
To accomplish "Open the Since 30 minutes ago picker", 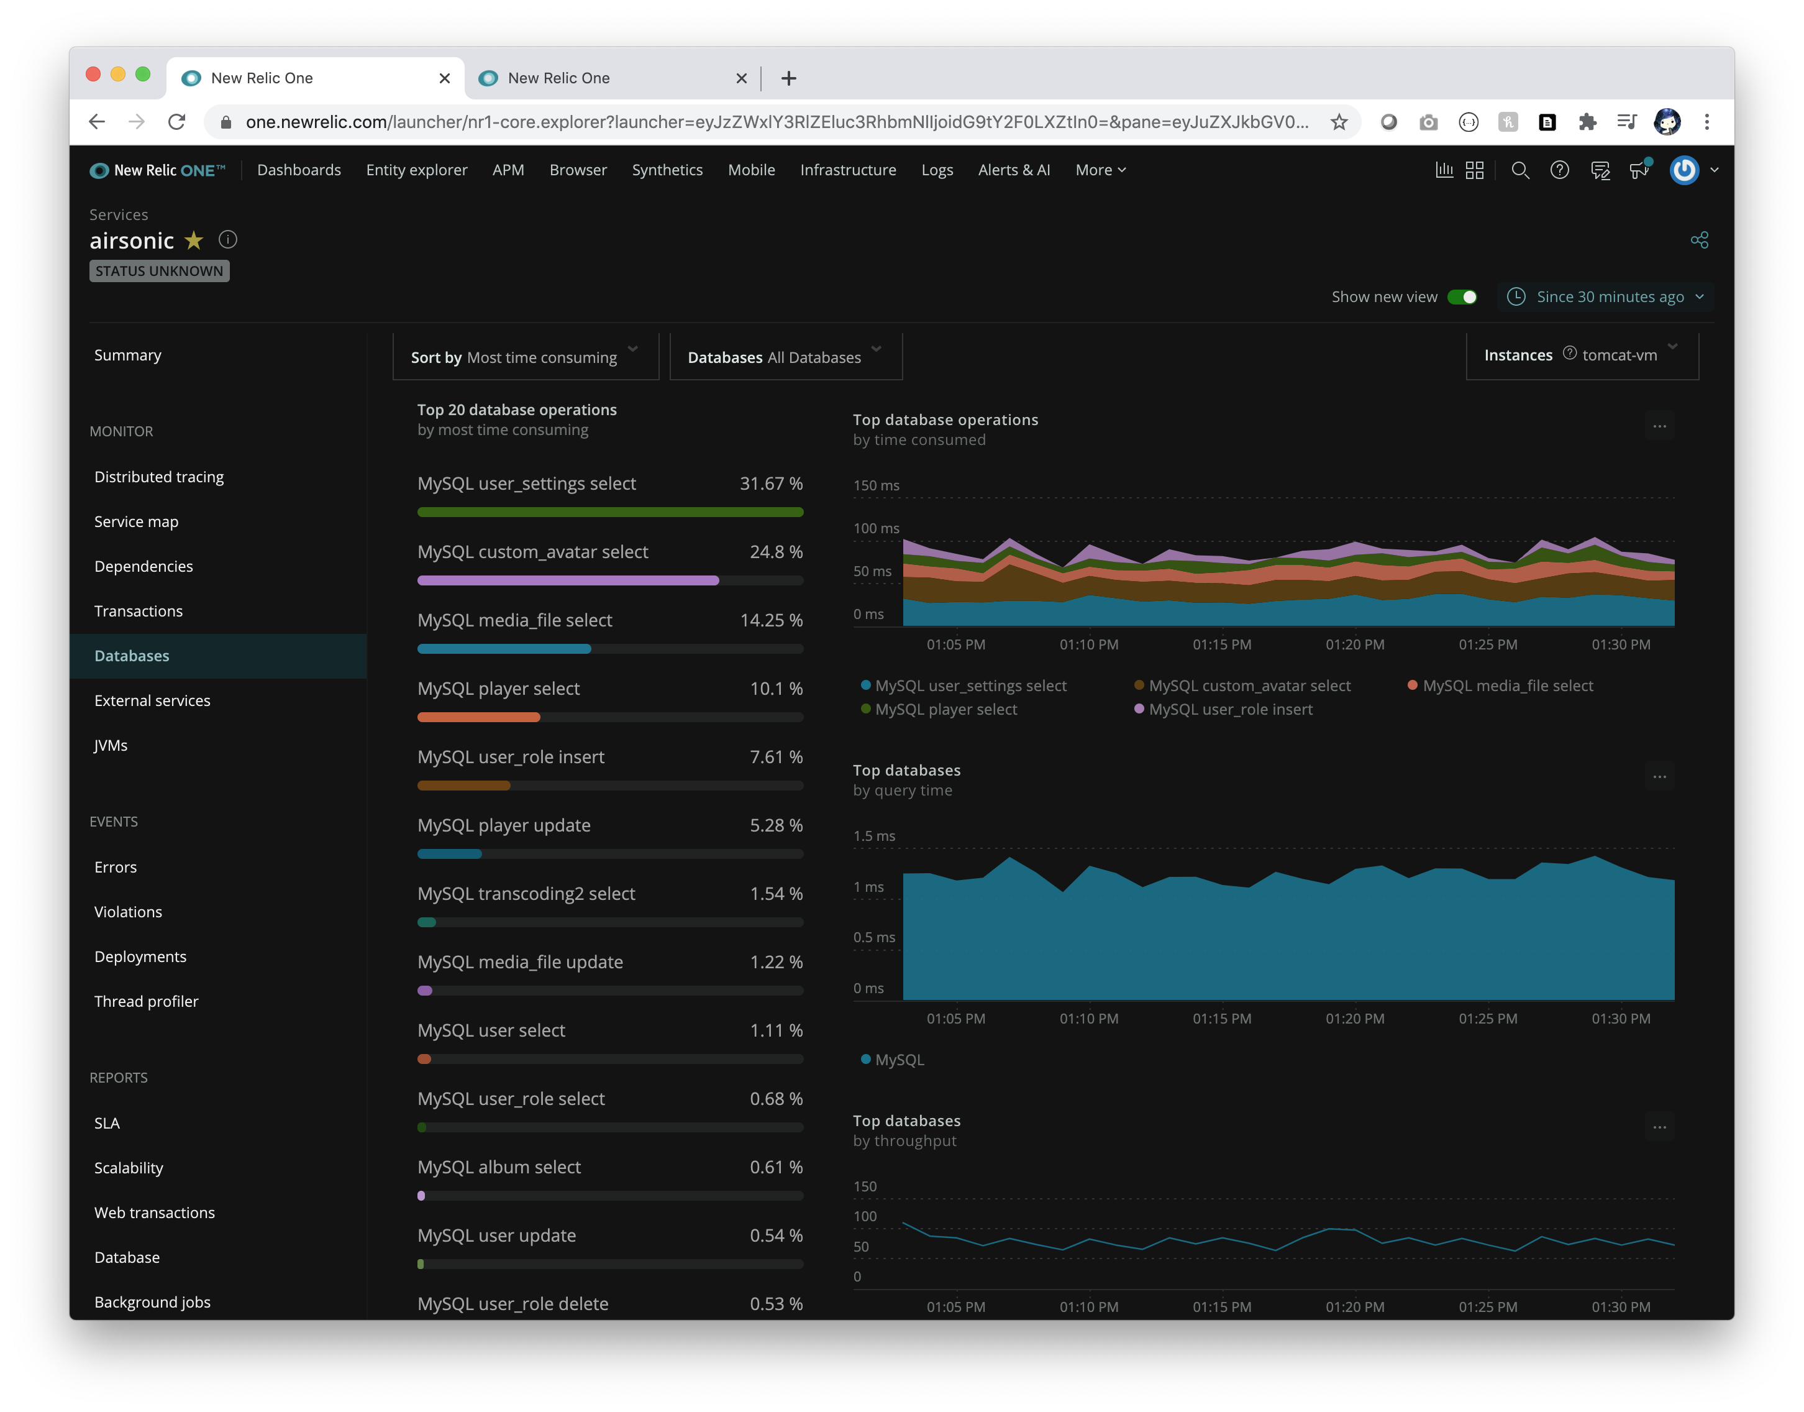I will 1606,298.
